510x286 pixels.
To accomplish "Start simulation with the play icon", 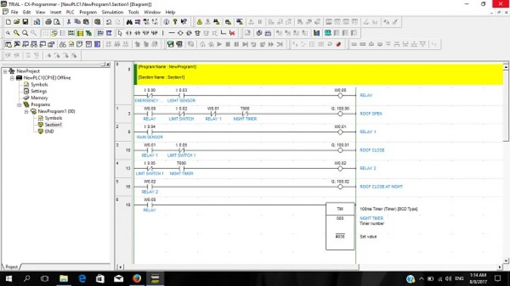I will [x=219, y=44].
